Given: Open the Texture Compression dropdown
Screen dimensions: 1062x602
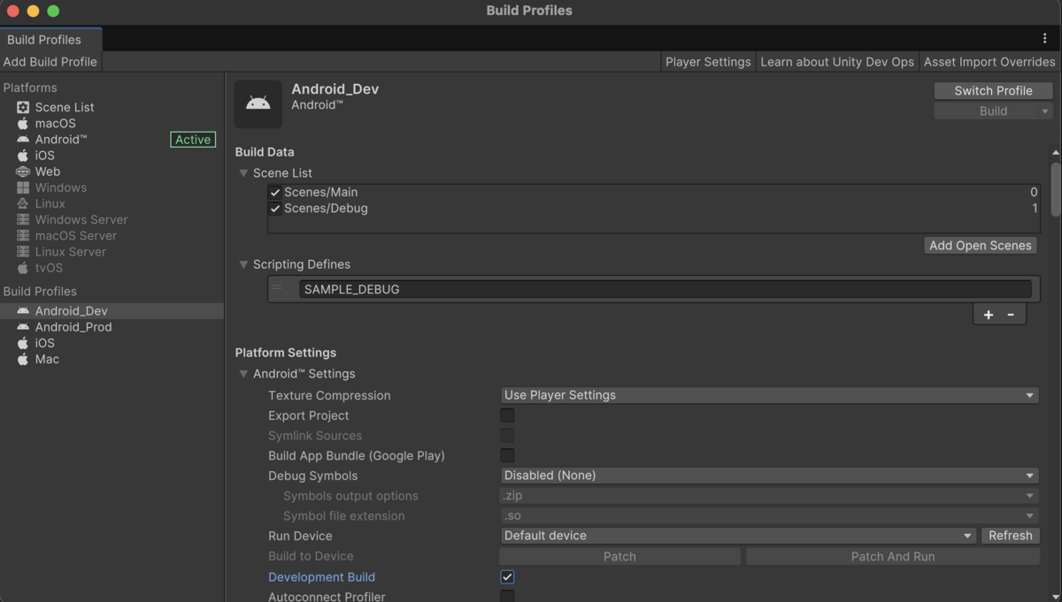Looking at the screenshot, I should click(768, 395).
